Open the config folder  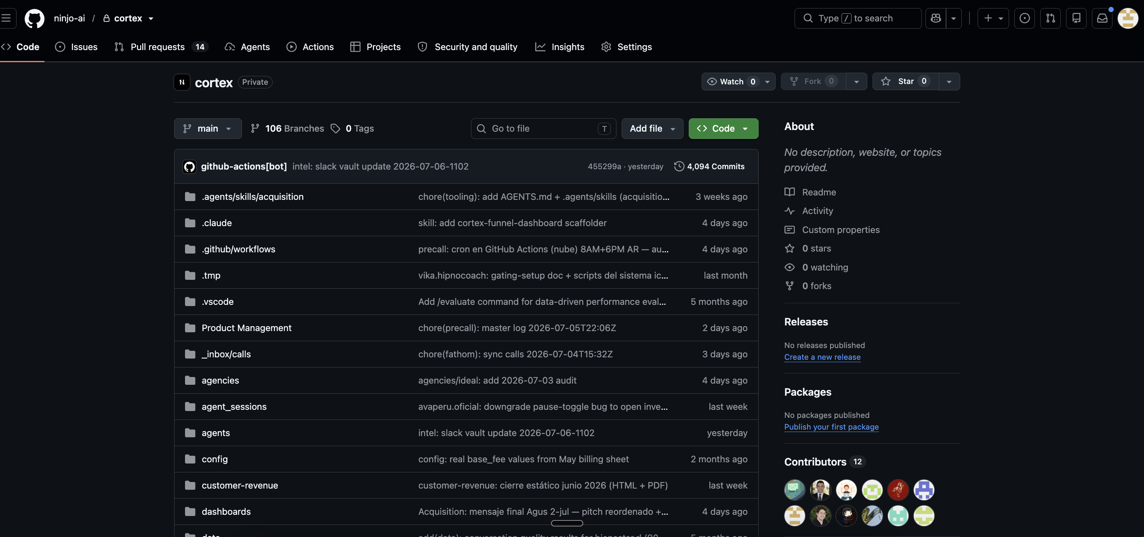[x=214, y=459]
